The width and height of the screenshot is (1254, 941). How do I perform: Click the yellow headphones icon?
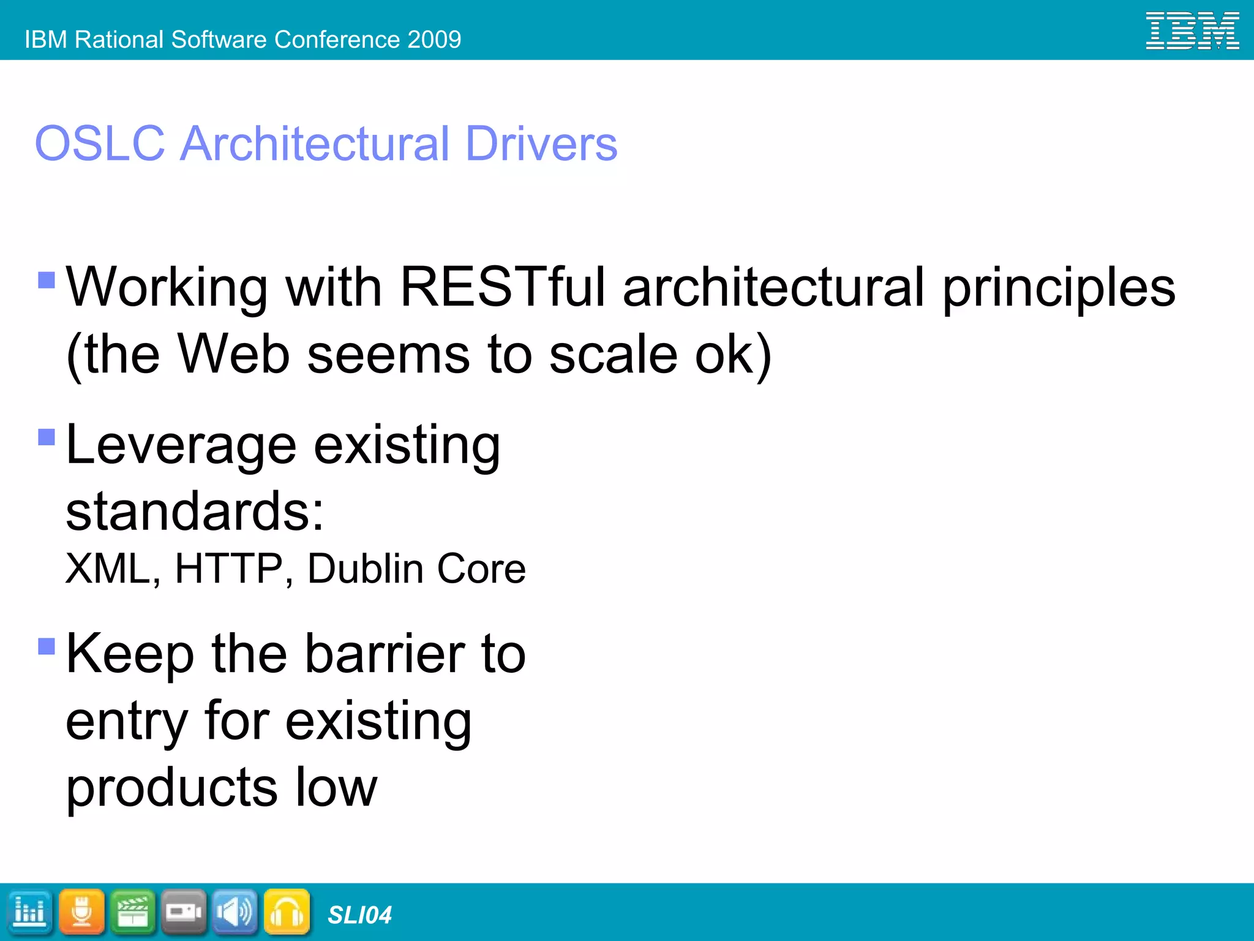pos(287,912)
